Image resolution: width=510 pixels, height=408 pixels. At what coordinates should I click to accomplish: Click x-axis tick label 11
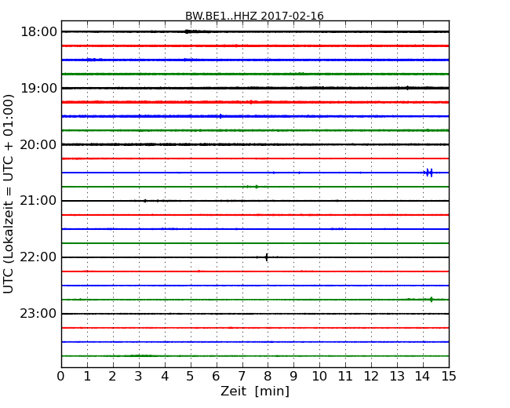[345, 377]
